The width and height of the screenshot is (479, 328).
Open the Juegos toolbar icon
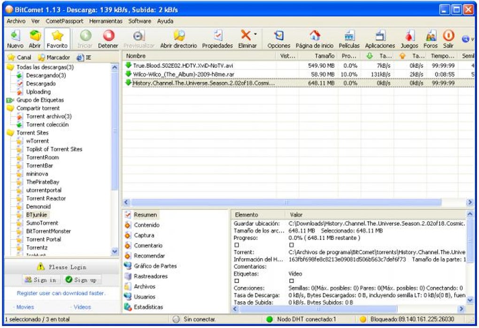click(409, 36)
